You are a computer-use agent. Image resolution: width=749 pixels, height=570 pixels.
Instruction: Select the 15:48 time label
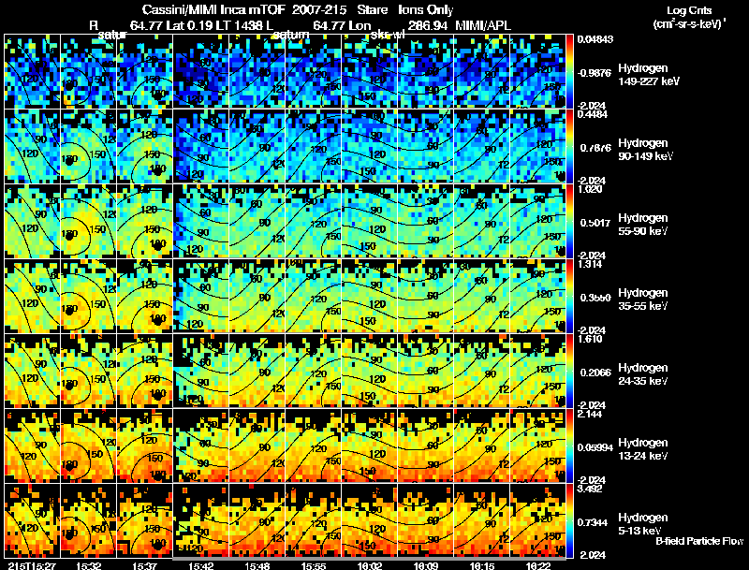(x=257, y=565)
